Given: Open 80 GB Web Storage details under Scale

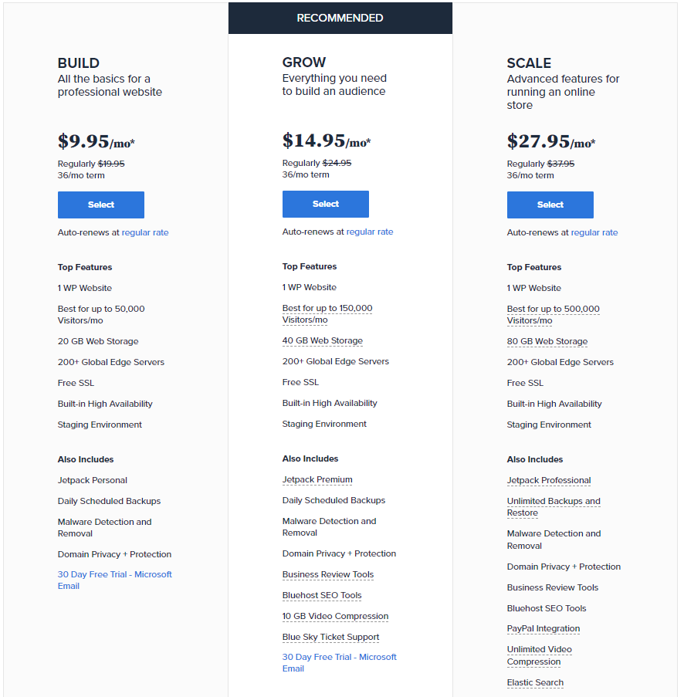Looking at the screenshot, I should [x=547, y=340].
